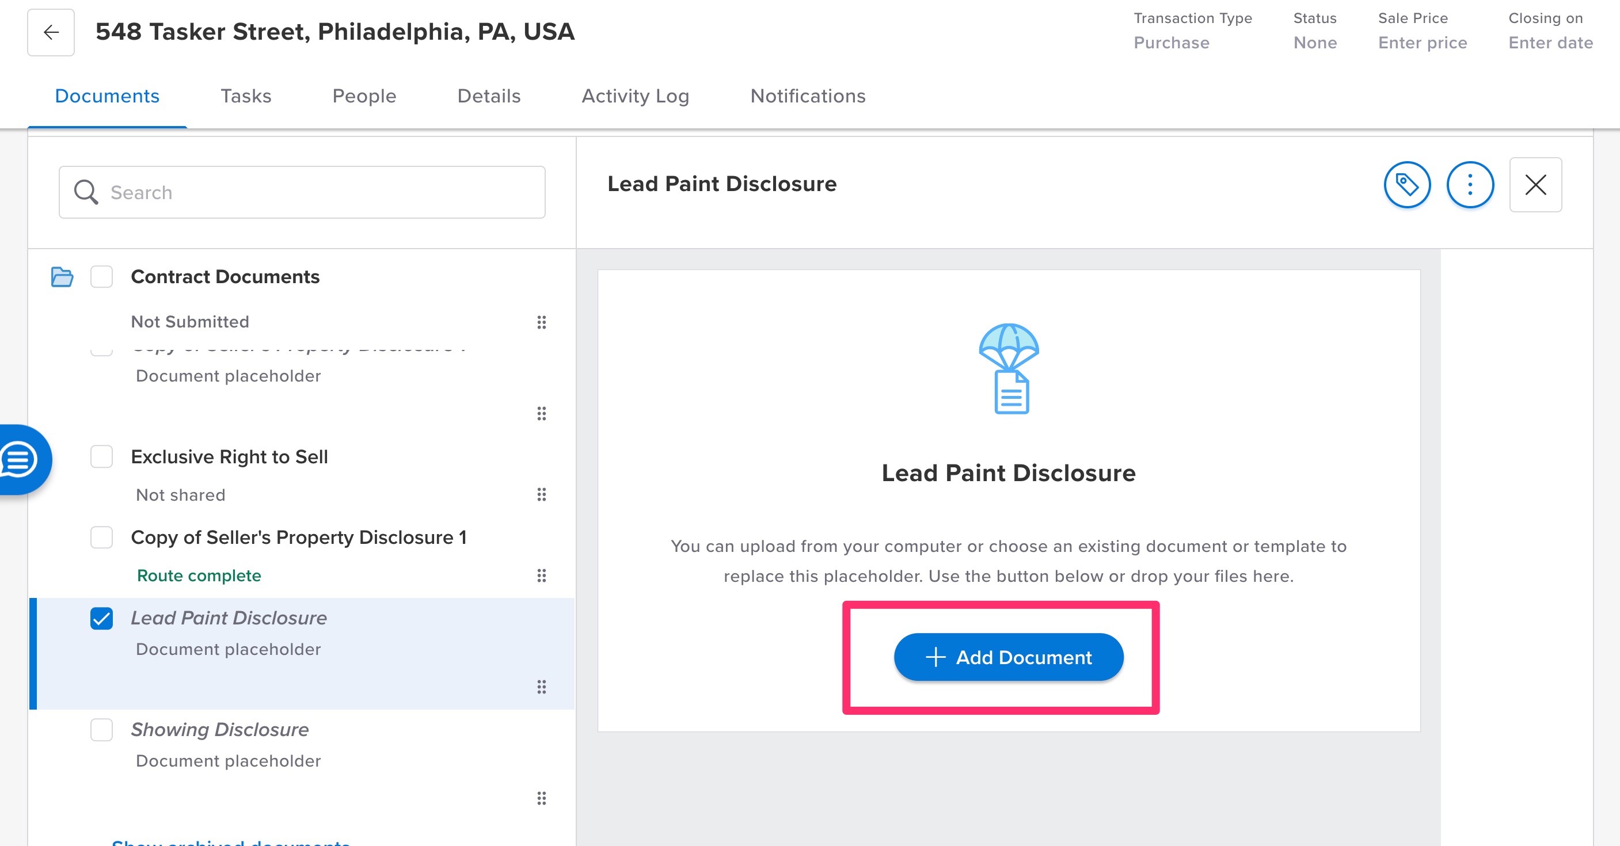Screen dimensions: 1620x846
Task: Click the document Search field
Action: pyautogui.click(x=302, y=192)
